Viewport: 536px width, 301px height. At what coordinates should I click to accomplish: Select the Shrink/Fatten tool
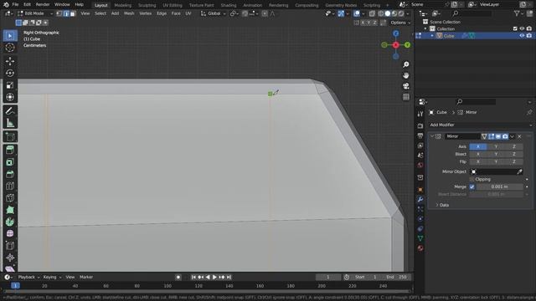10,258
